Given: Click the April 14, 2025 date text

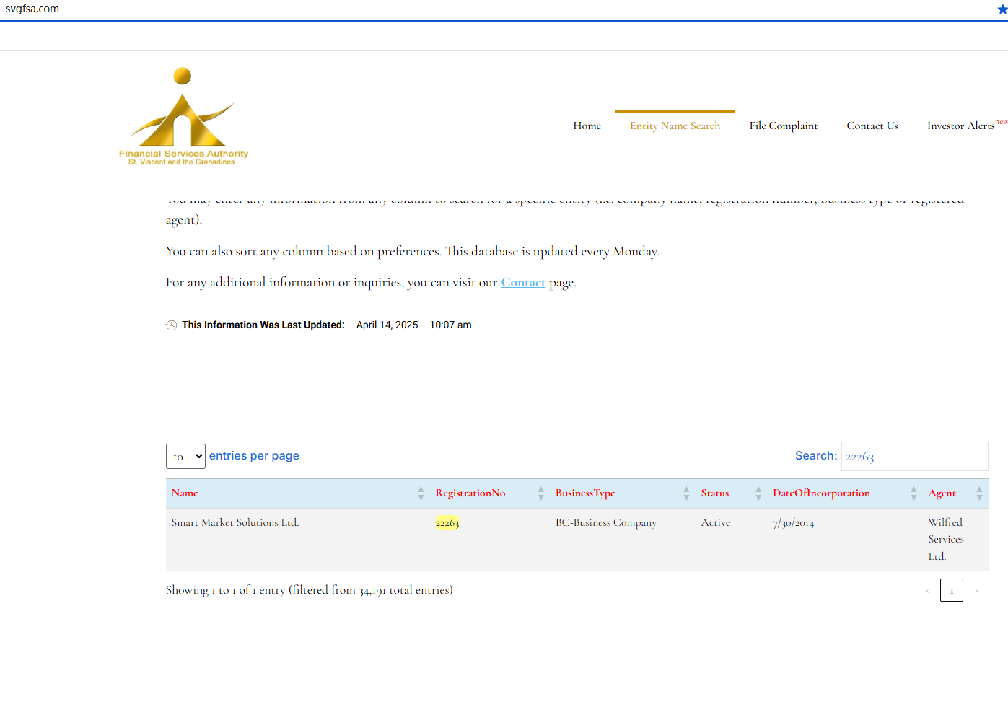Looking at the screenshot, I should (387, 325).
